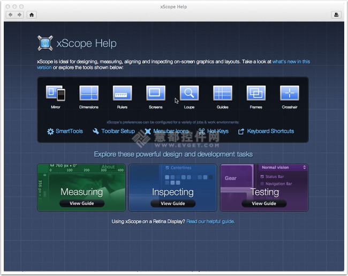Return to the help home page

(x=32, y=15)
